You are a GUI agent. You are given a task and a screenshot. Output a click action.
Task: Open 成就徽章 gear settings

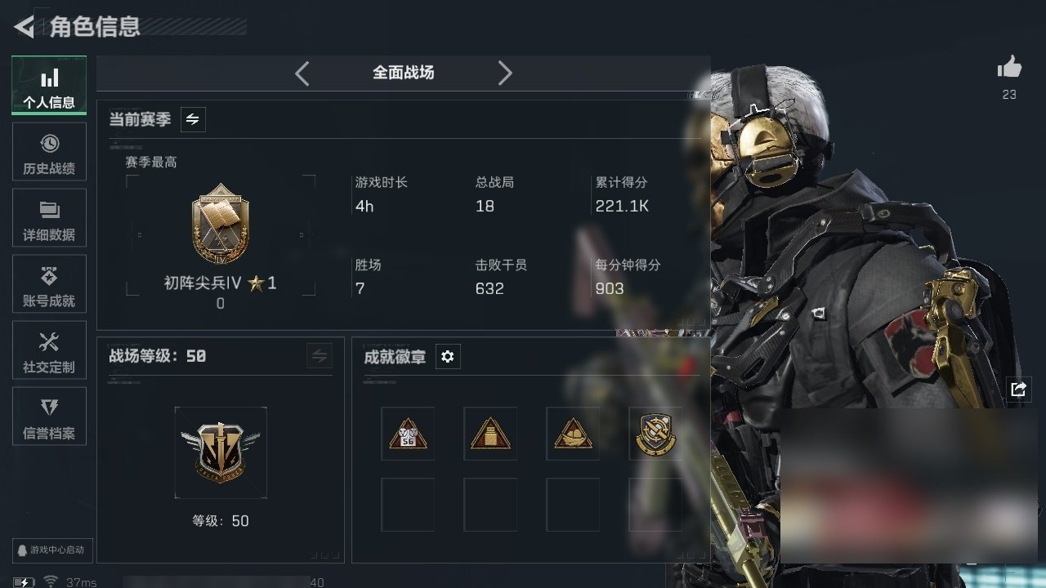pos(448,357)
